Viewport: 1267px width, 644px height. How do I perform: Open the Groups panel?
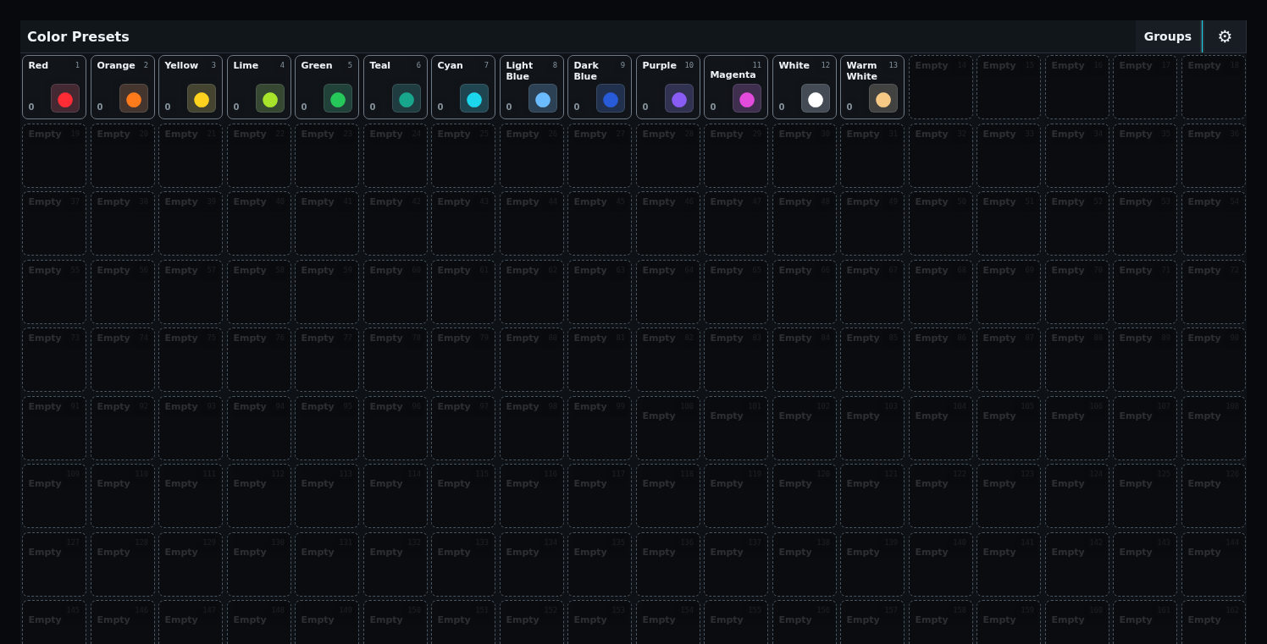(1168, 36)
